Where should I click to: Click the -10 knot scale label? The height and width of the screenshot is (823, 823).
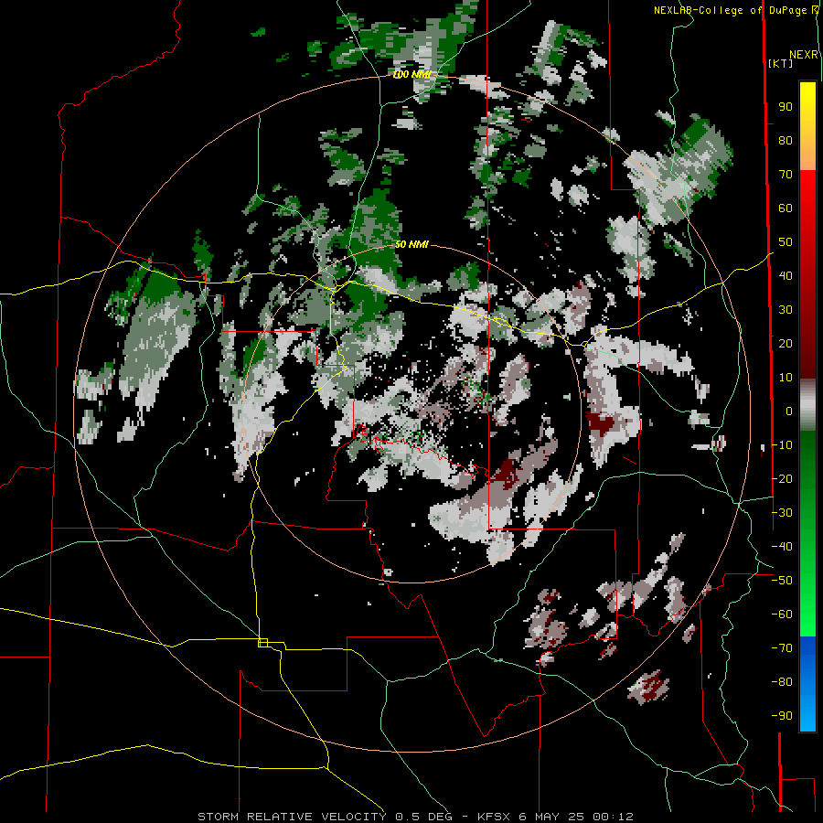point(782,445)
